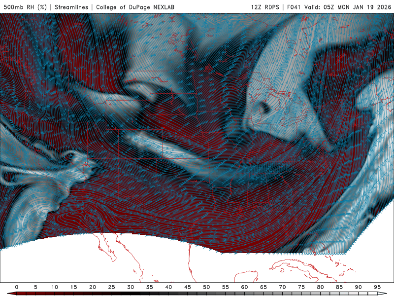The image size is (394, 296).
Task: Select the '35' value on the legend
Action: tap(150, 287)
